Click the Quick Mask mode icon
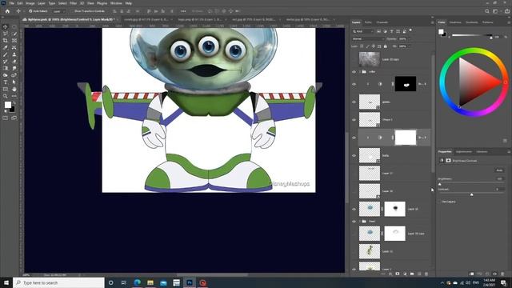Image resolution: width=512 pixels, height=288 pixels. click(6, 118)
